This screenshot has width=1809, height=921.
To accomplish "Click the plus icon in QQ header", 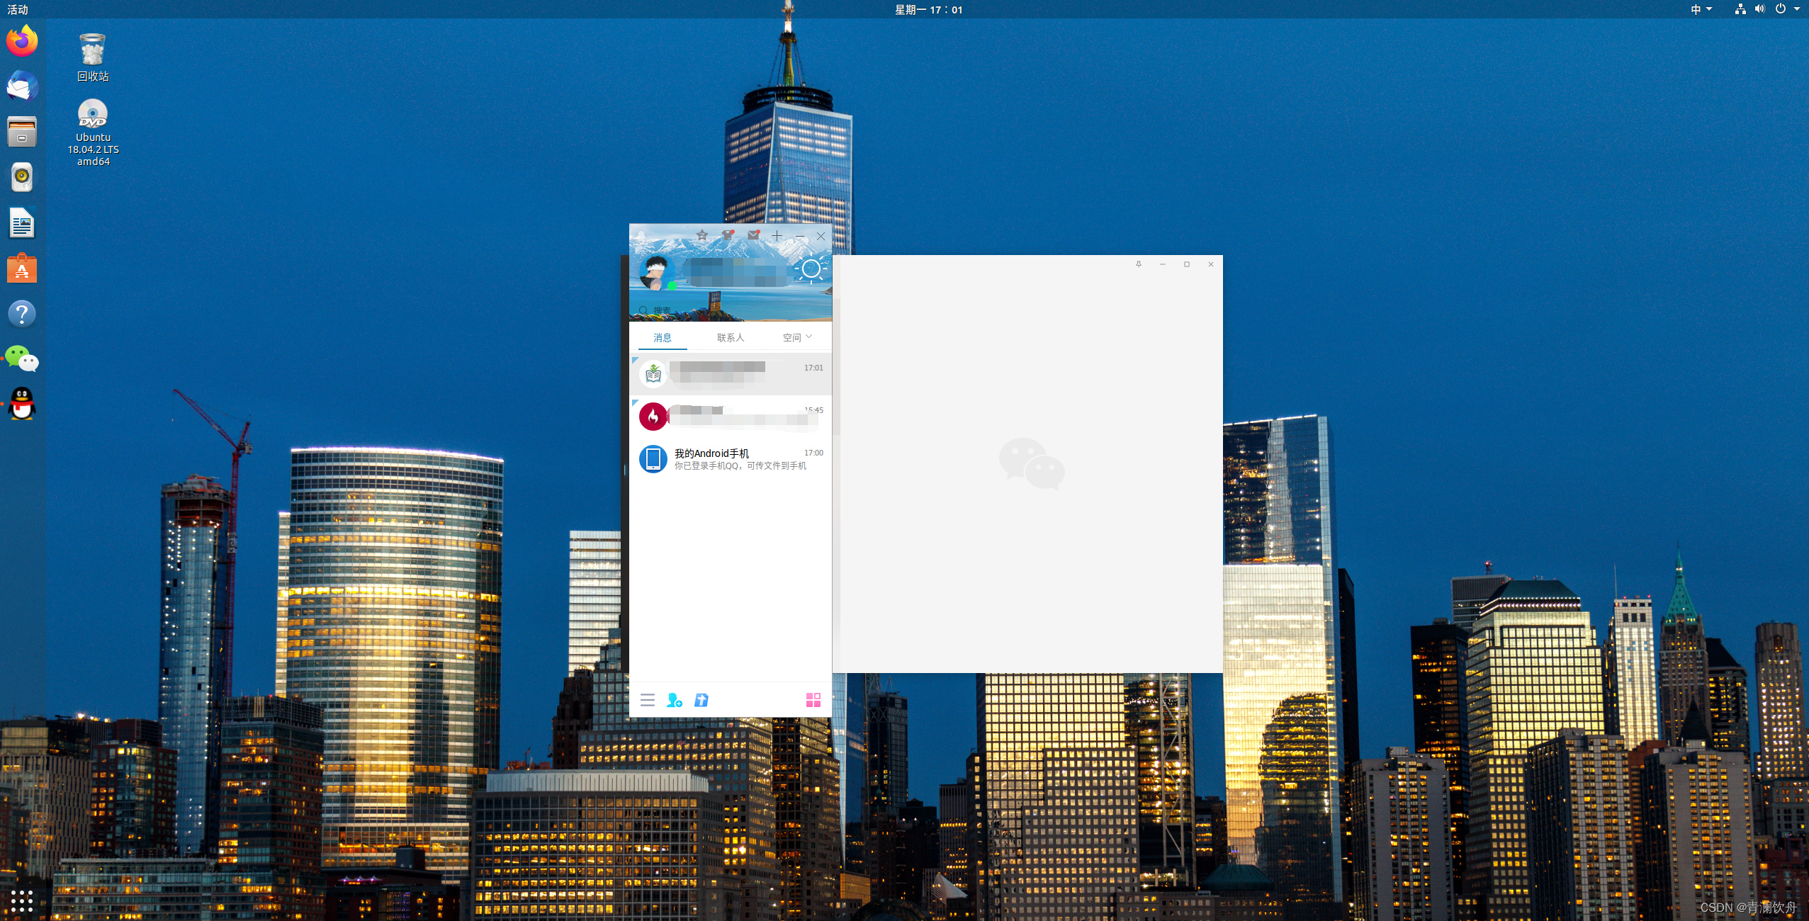I will point(777,236).
